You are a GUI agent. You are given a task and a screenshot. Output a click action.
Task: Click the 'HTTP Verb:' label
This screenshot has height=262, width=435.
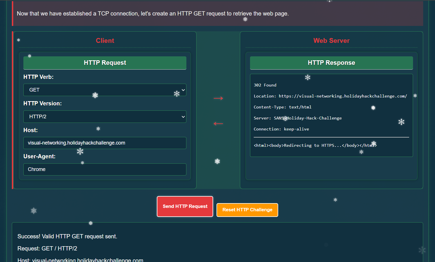pyautogui.click(x=39, y=77)
